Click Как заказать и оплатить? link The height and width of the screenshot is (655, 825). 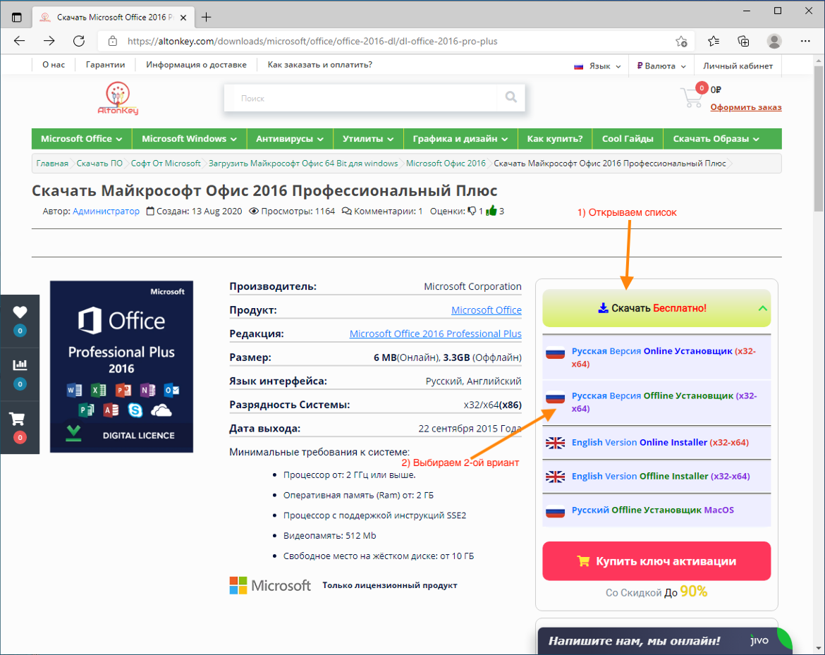coord(320,65)
